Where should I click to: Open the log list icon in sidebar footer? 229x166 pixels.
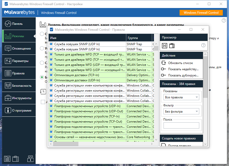click(x=7, y=159)
